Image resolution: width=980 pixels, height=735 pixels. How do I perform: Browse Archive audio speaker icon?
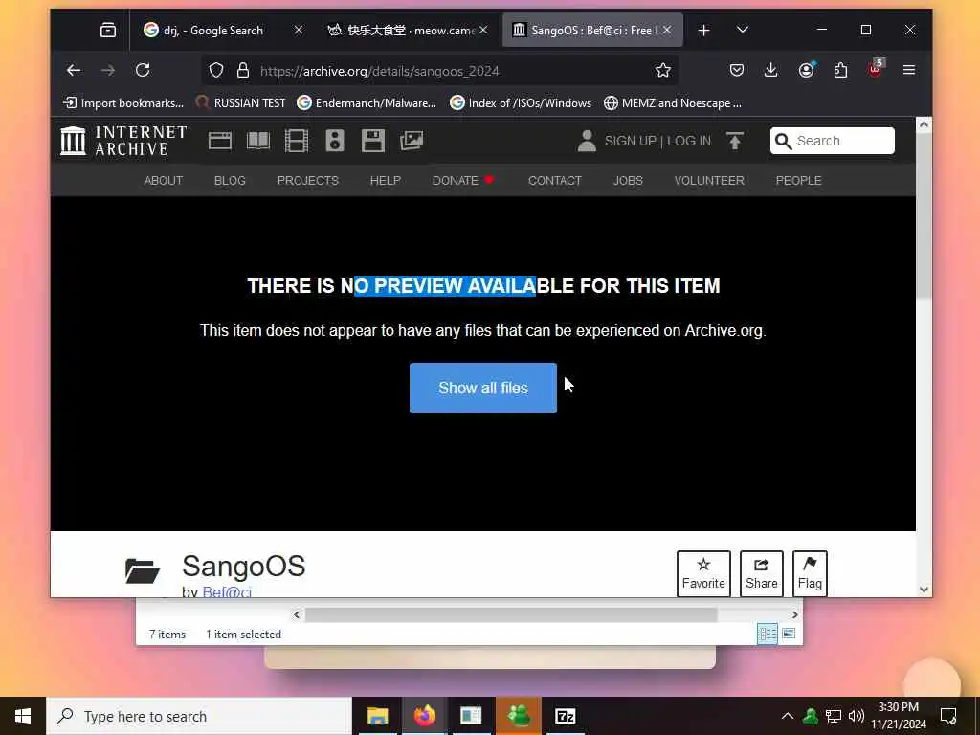click(x=335, y=141)
